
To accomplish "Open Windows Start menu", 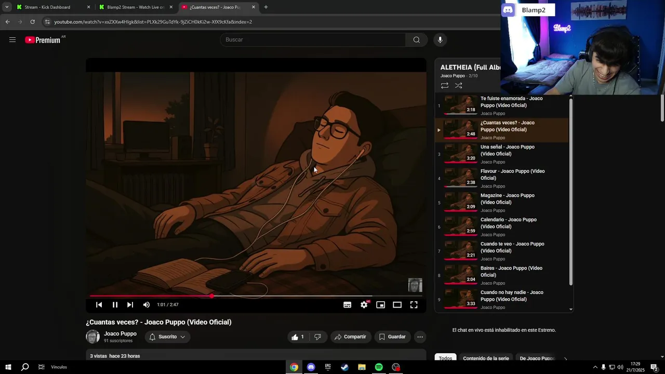I will [8, 367].
